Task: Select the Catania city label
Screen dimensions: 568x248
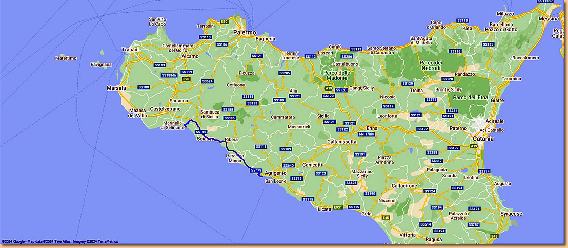Action: point(483,139)
